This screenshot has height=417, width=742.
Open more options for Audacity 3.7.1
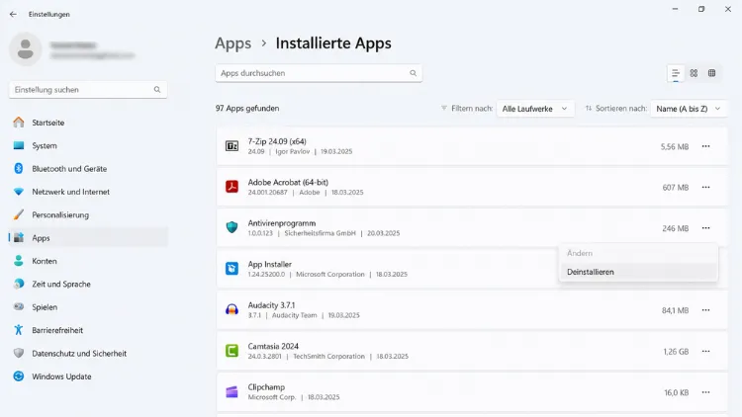point(706,310)
